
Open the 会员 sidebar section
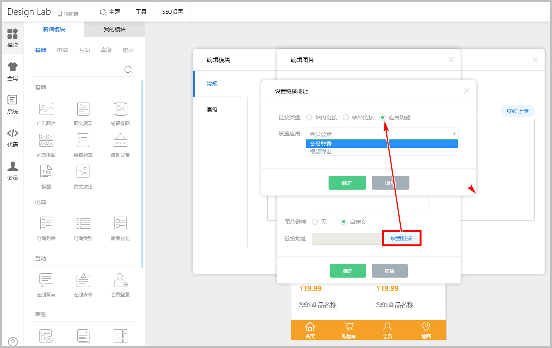click(13, 171)
